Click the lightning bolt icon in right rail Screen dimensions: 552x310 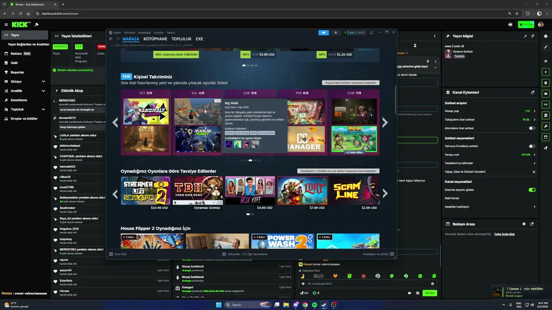pyautogui.click(x=546, y=72)
